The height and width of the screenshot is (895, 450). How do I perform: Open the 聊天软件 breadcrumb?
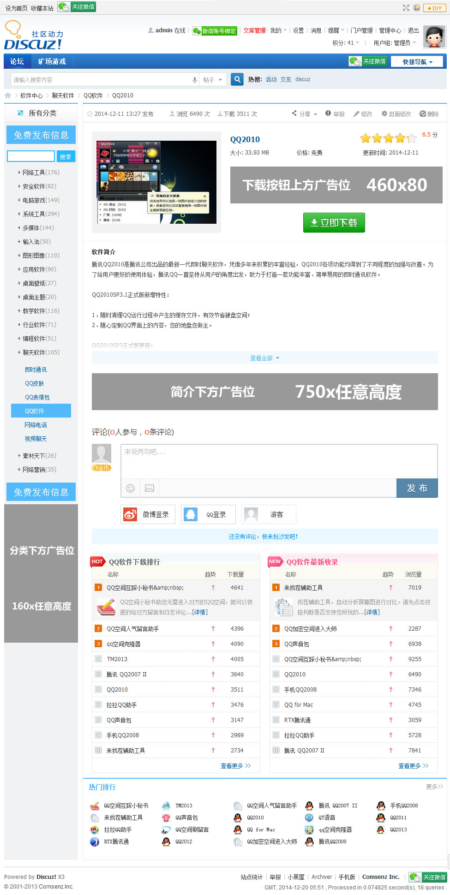[x=63, y=95]
